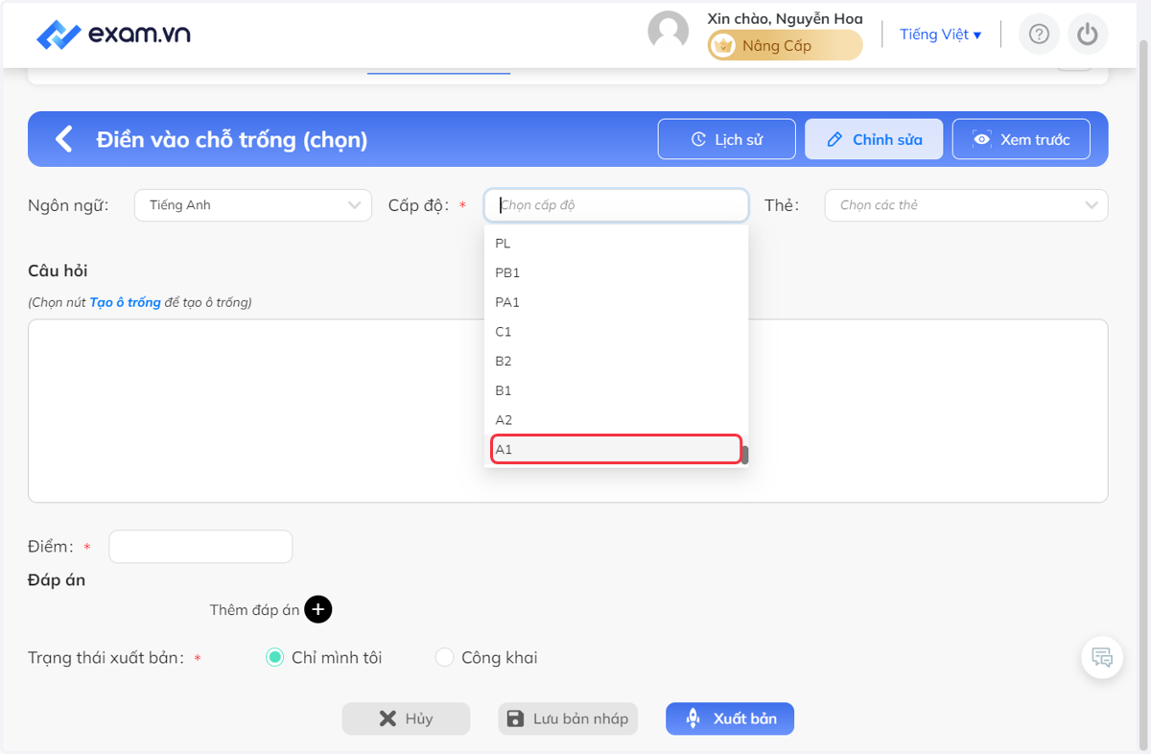Click the Tạo ô trống link
This screenshot has height=754, width=1151.
tap(125, 302)
